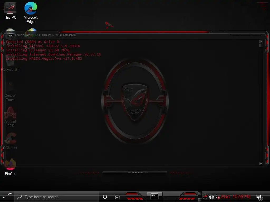Open the notification center icon
Screen dimensions: 270x202
(259, 197)
